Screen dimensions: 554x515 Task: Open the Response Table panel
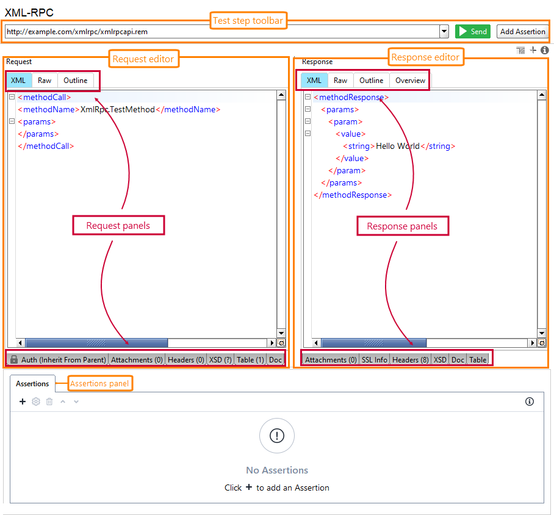478,359
